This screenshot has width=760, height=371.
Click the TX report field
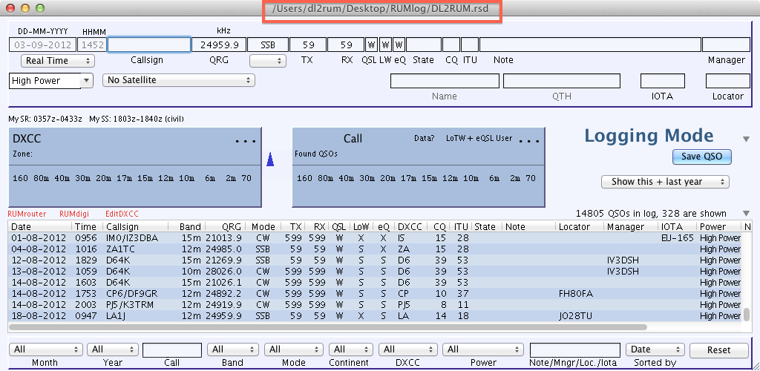[308, 45]
